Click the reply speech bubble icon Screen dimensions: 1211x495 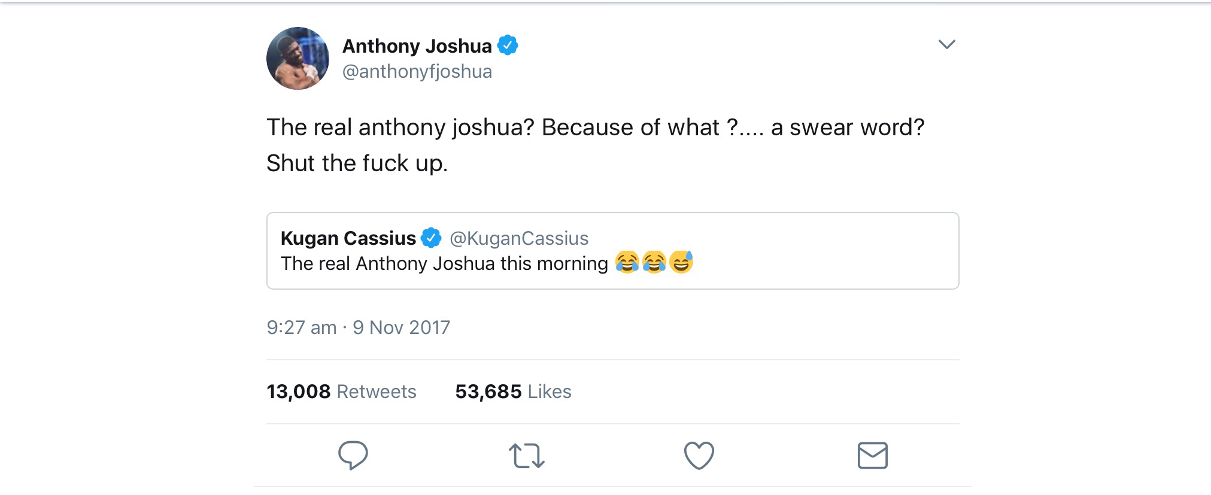coord(353,455)
